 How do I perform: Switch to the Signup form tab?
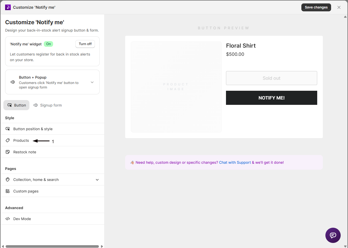[x=48, y=105]
